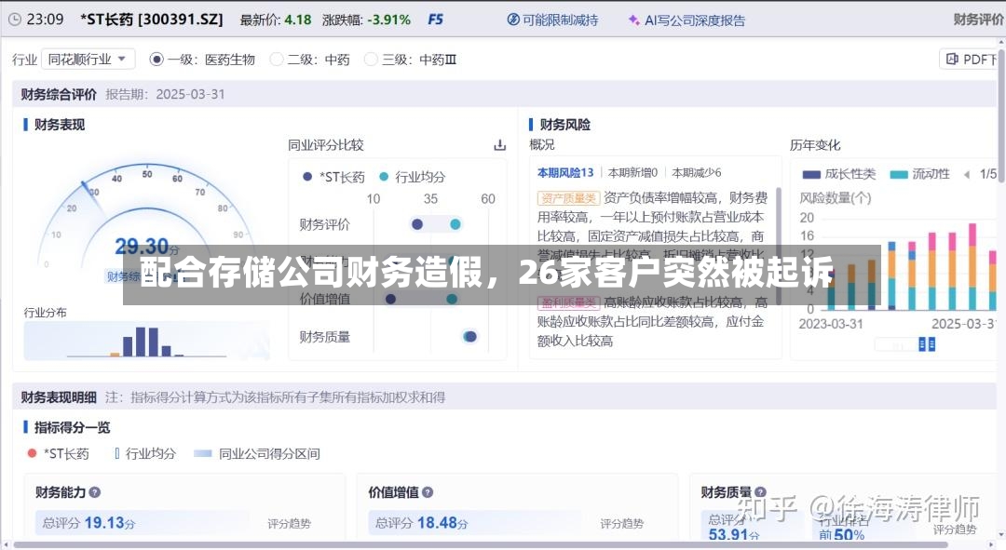1006x550 pixels.
Task: Click 评分趋势 in 价值增值 card
Action: [x=621, y=524]
